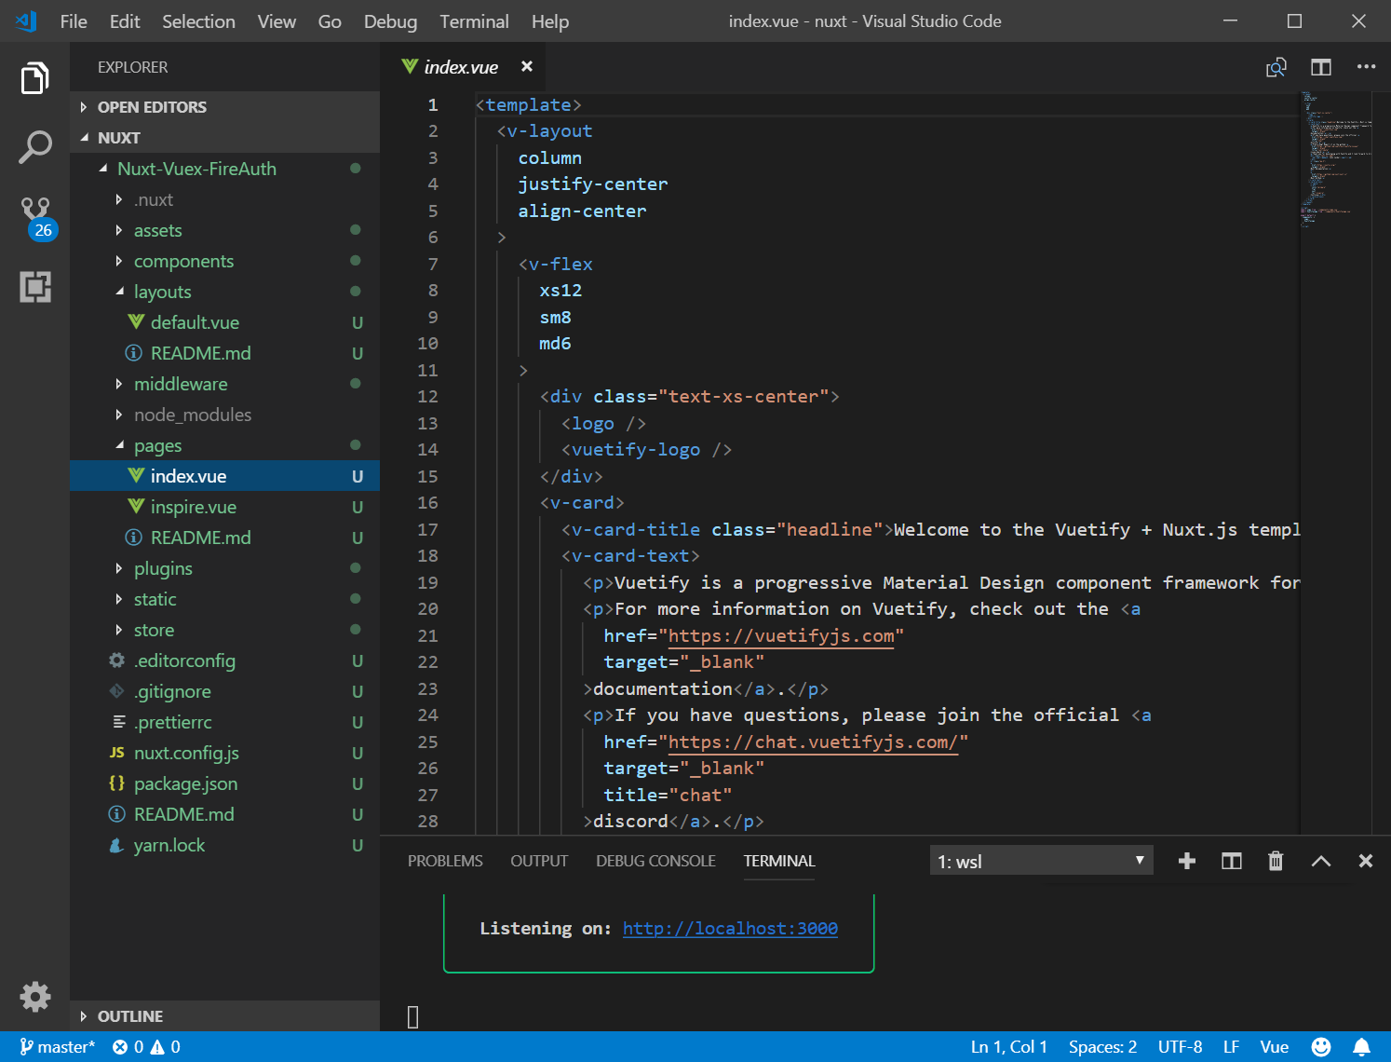Click the master branch button in status bar
The image size is (1391, 1062).
pyautogui.click(x=58, y=1047)
